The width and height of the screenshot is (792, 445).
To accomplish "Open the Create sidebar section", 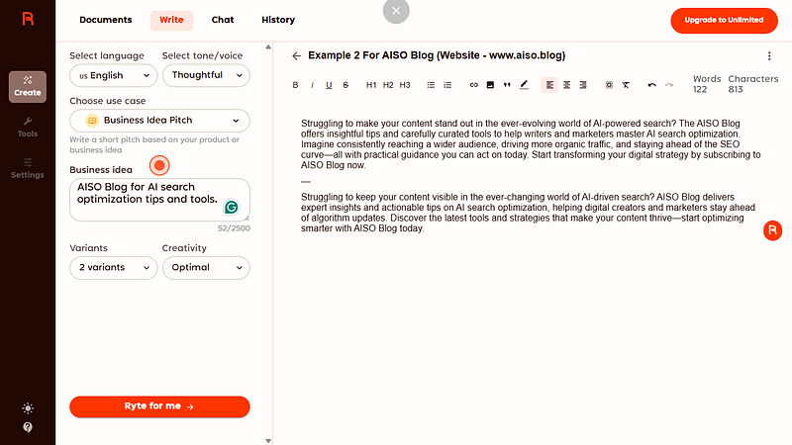I will click(x=28, y=87).
